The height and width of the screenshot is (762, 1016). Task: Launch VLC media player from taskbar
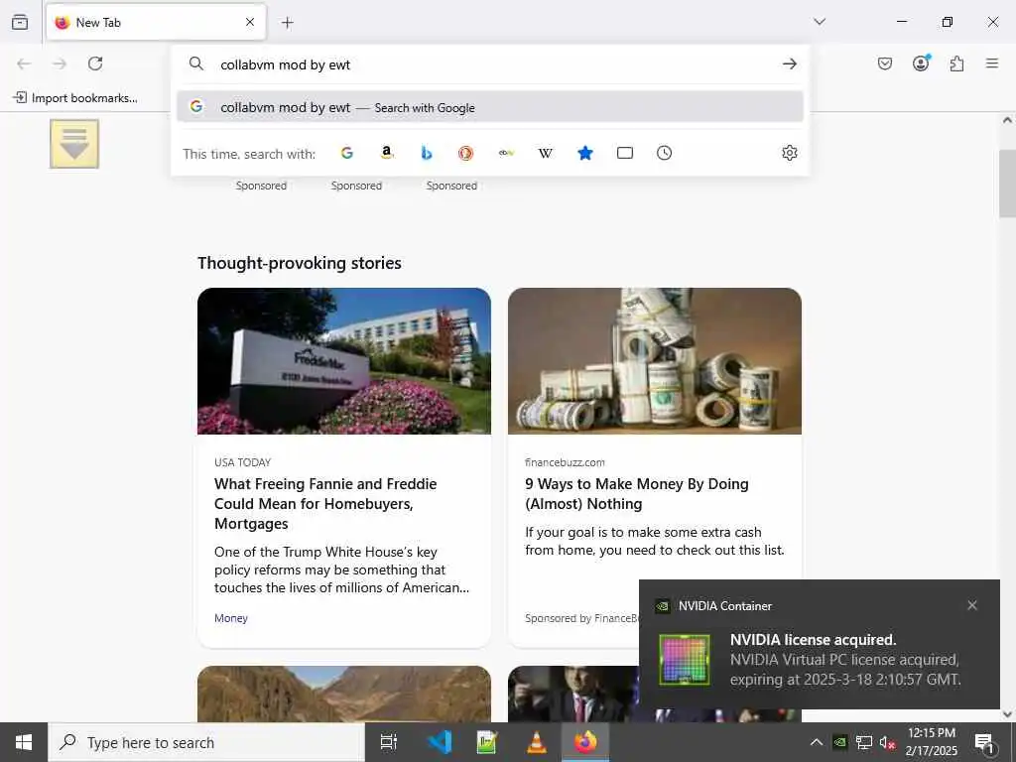[536, 742]
